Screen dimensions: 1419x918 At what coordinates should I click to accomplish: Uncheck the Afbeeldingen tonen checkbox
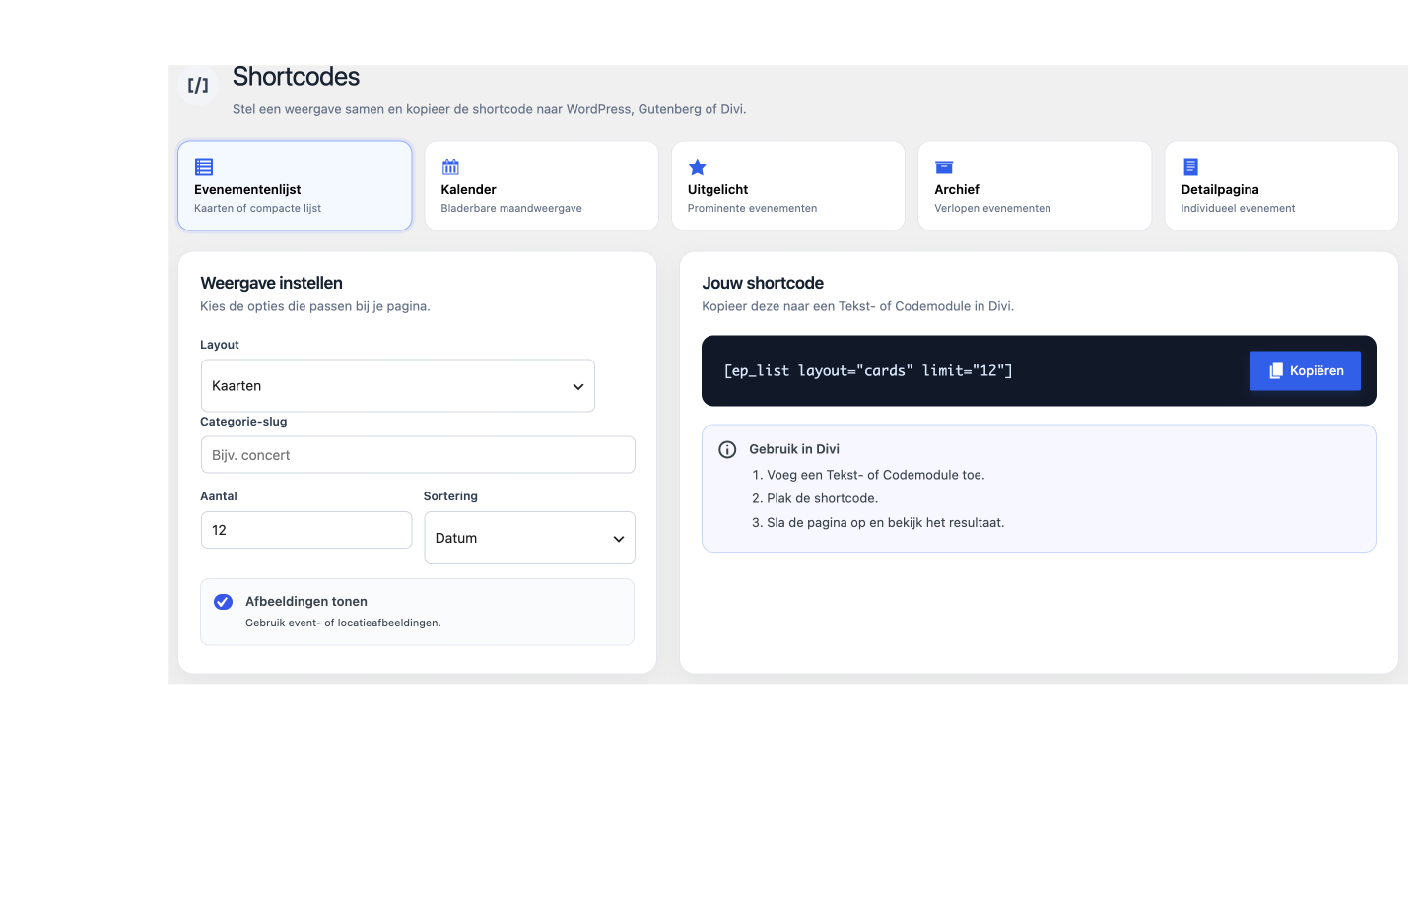(x=224, y=602)
